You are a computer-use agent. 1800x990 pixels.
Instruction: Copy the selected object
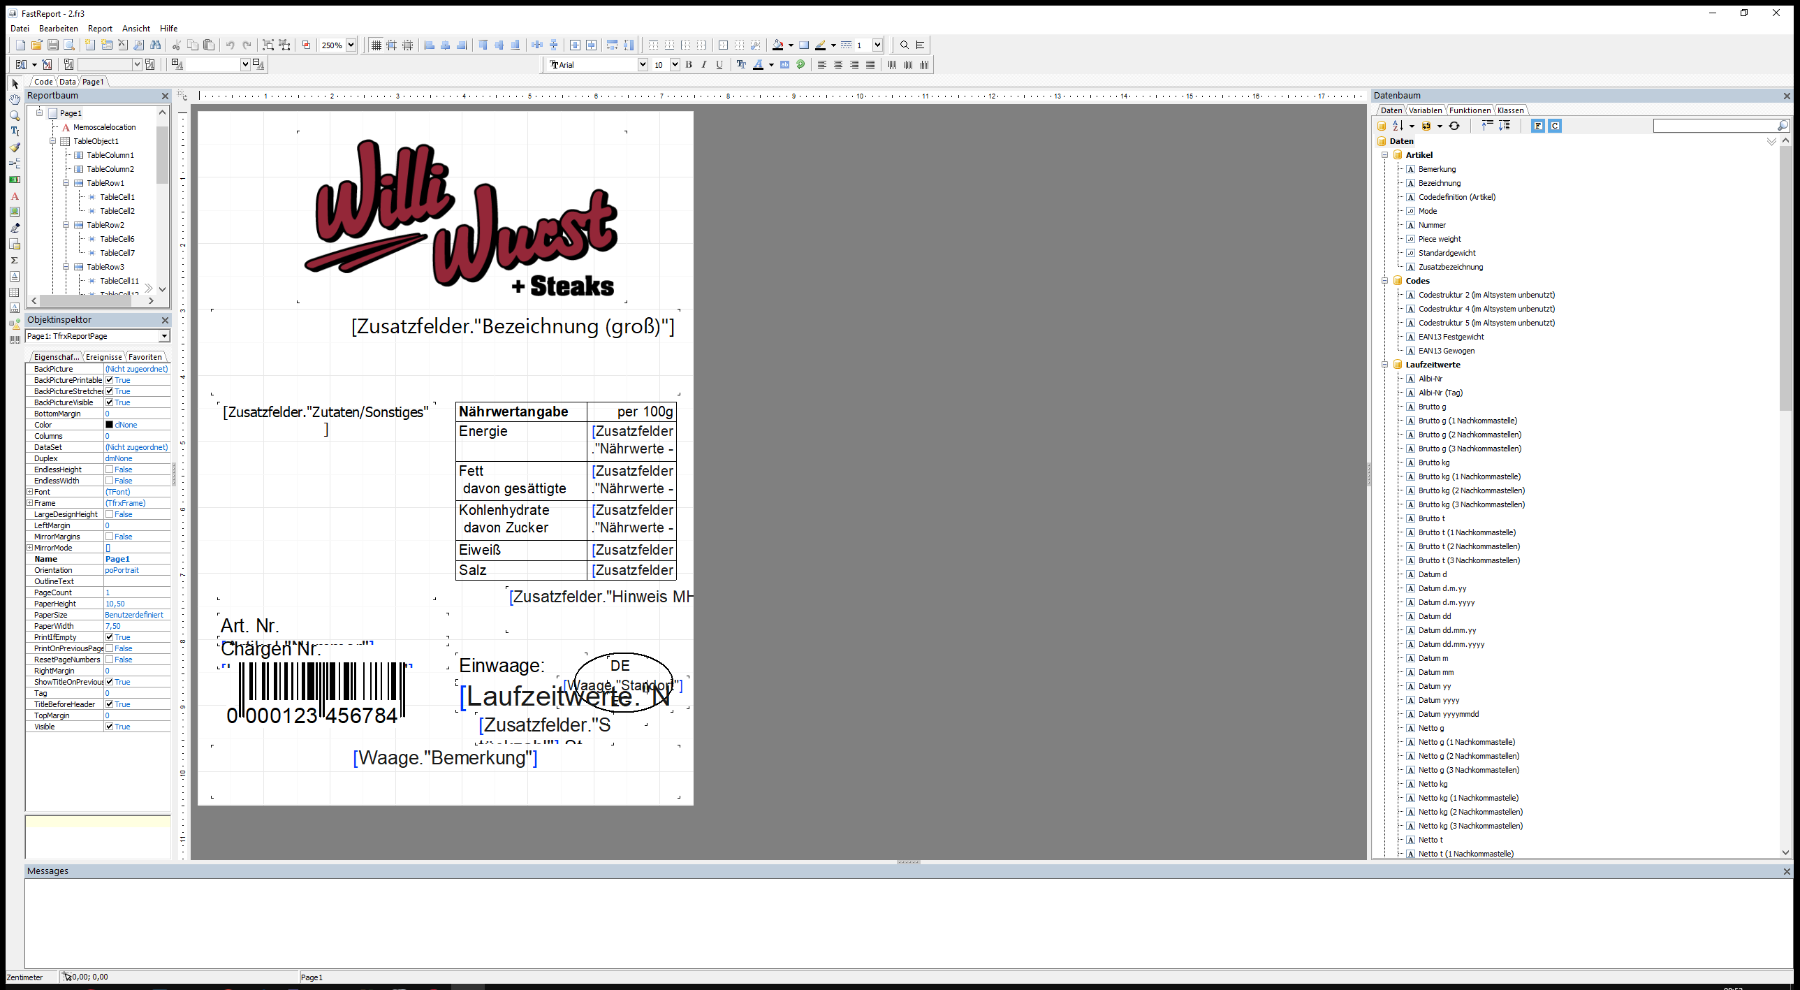point(192,45)
